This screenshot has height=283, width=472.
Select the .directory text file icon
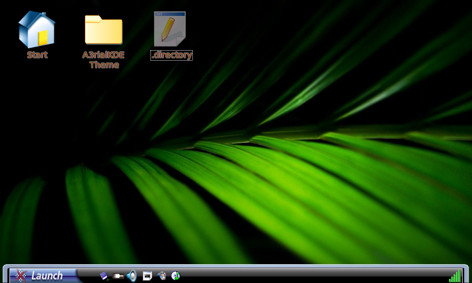[x=171, y=29]
